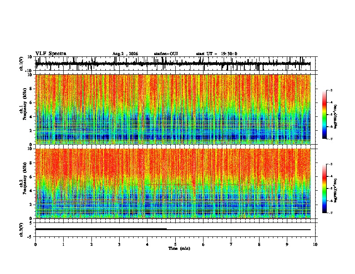The image size is (355, 274).
Task: Click time axis tick label "0"
Action: click(x=35, y=244)
